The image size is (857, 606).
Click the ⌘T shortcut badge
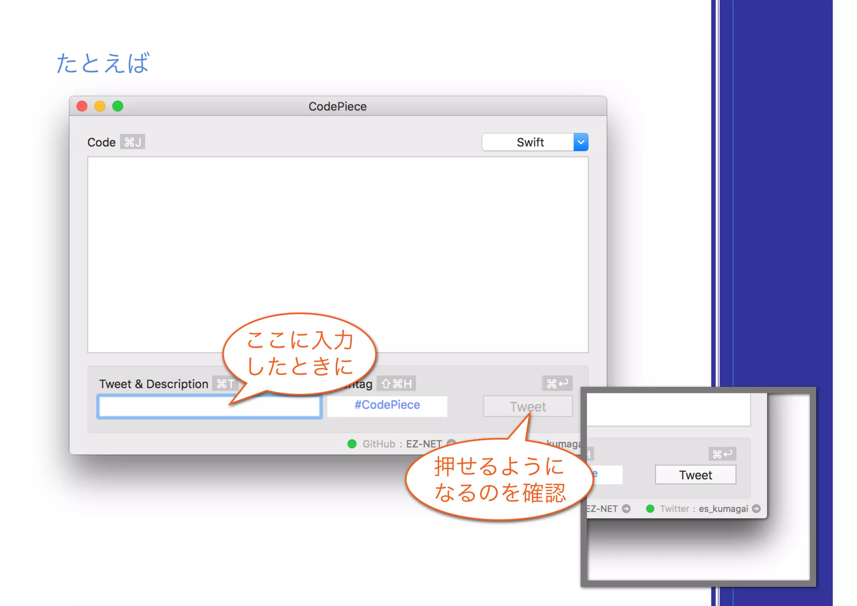[x=225, y=384]
